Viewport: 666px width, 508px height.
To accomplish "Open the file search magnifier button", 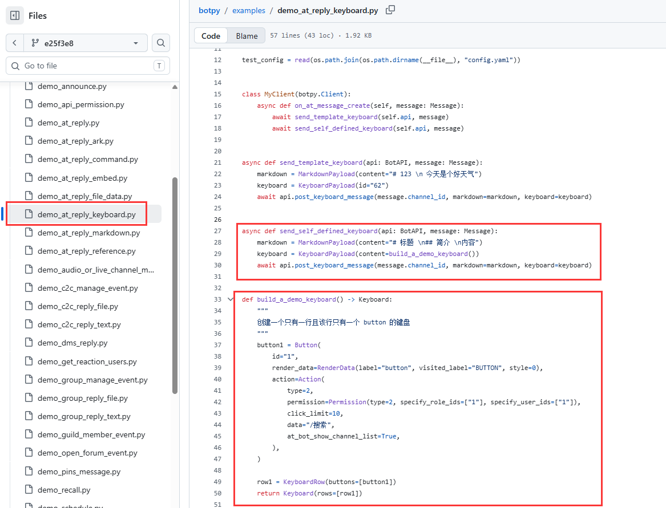I will [160, 43].
